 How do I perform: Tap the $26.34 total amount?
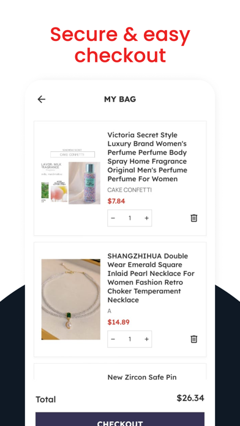point(190,398)
